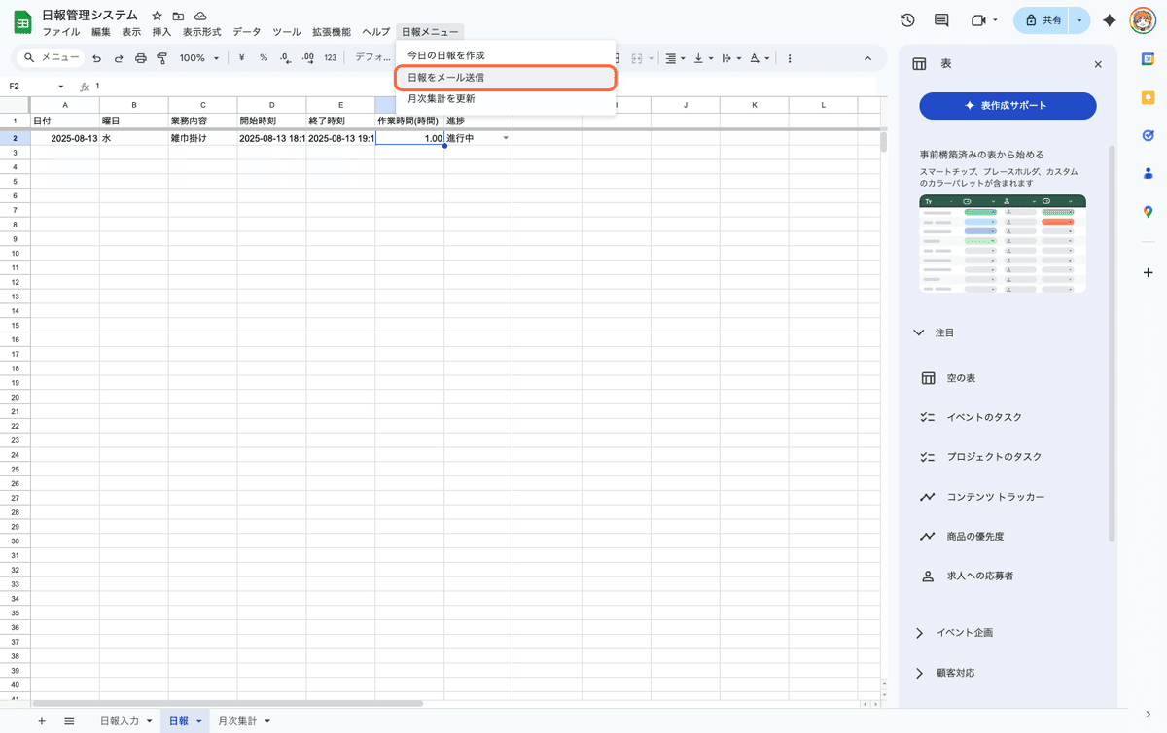Add a new sheet with plus button

[41, 721]
